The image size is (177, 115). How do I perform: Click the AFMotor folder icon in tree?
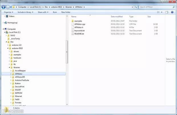pyautogui.click(x=13, y=74)
